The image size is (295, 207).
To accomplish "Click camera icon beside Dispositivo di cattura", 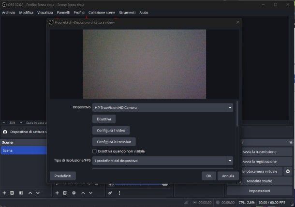I will pyautogui.click(x=5, y=132).
